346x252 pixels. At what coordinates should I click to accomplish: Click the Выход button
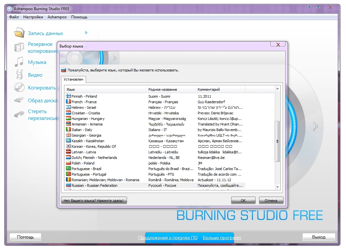(x=319, y=237)
